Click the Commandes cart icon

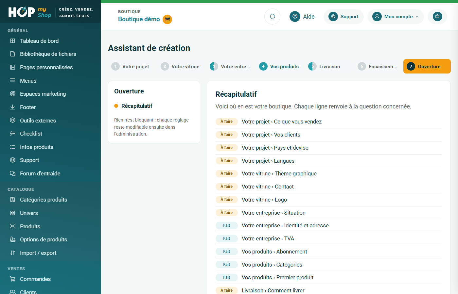click(x=13, y=279)
